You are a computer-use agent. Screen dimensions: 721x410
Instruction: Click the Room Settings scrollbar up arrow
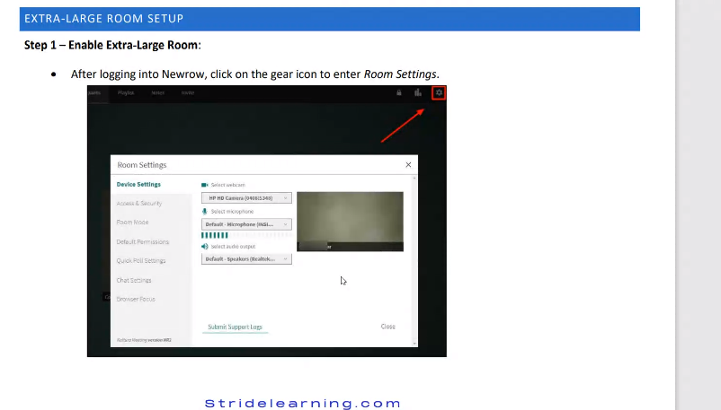click(x=414, y=179)
